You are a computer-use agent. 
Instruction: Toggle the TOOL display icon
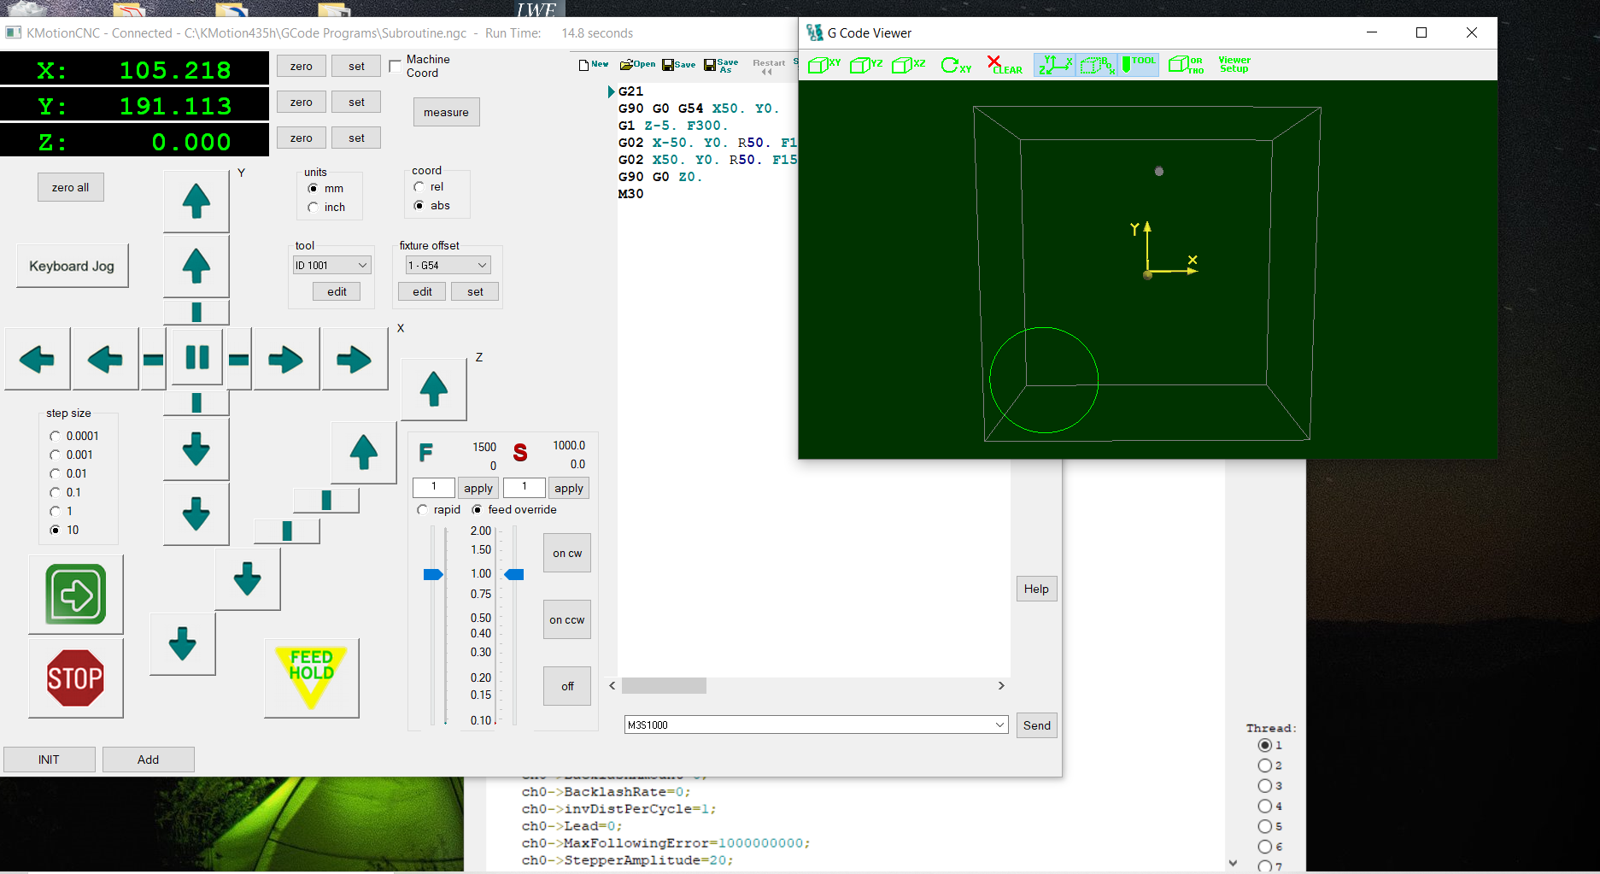1139,65
